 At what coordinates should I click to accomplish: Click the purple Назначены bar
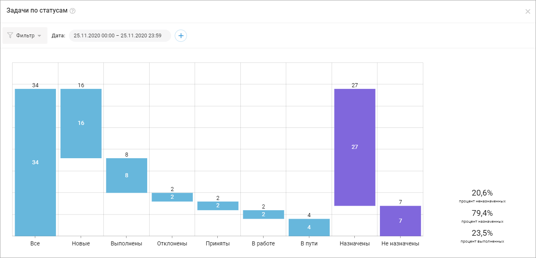(x=355, y=147)
